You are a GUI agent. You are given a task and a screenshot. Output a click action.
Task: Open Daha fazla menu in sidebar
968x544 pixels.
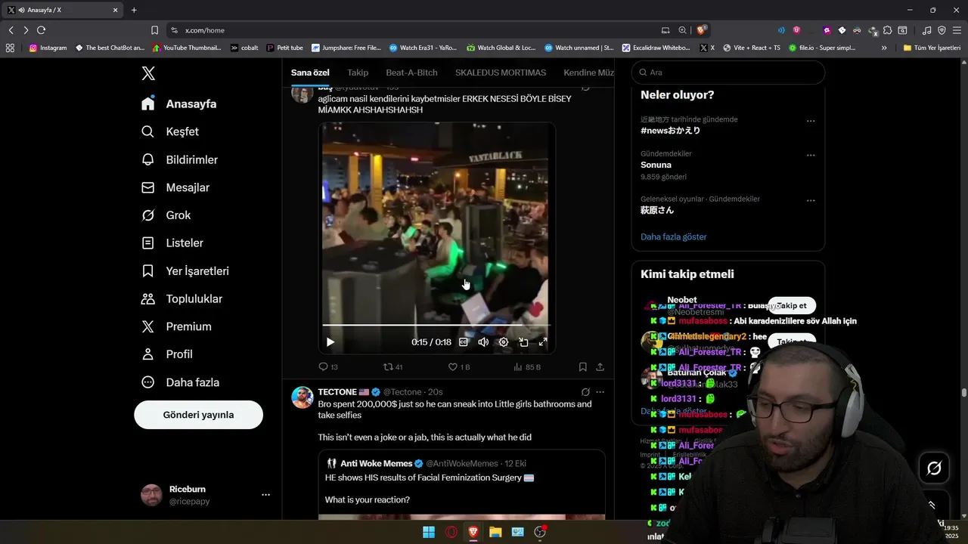click(x=181, y=382)
